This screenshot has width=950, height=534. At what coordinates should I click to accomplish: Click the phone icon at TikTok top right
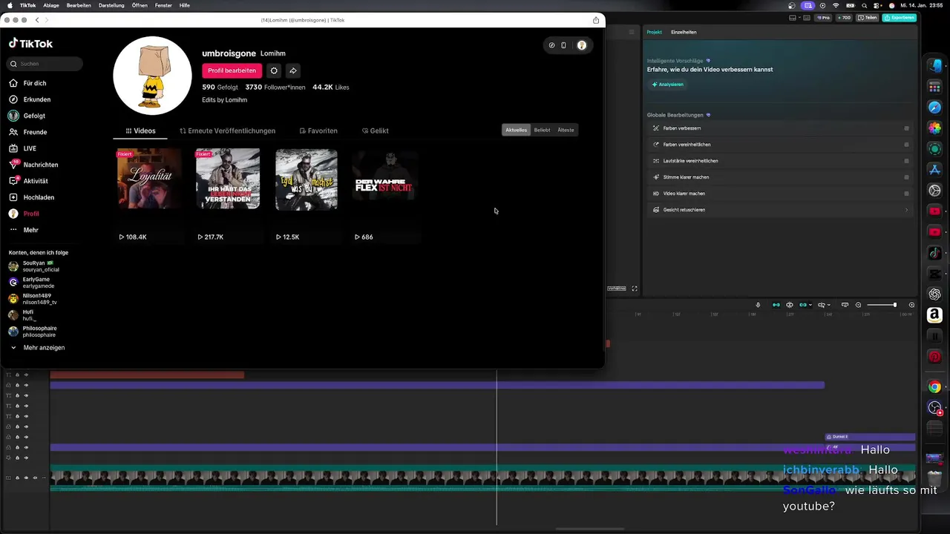[x=563, y=45]
